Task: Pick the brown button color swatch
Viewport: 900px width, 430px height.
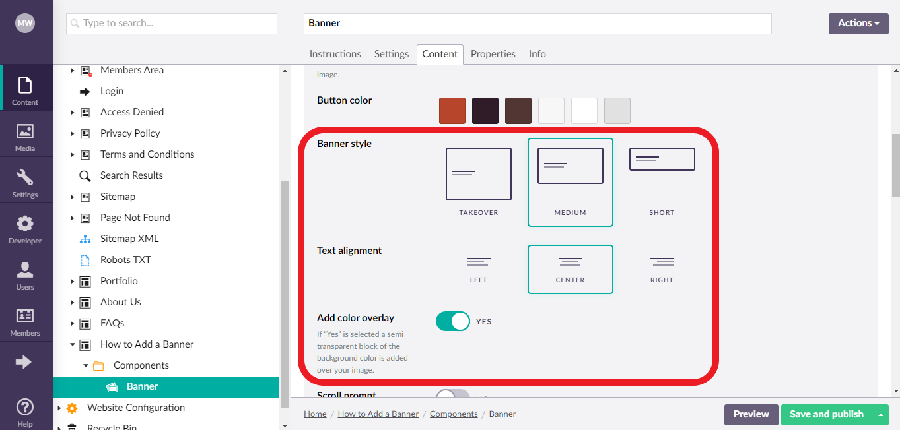Action: click(x=518, y=111)
